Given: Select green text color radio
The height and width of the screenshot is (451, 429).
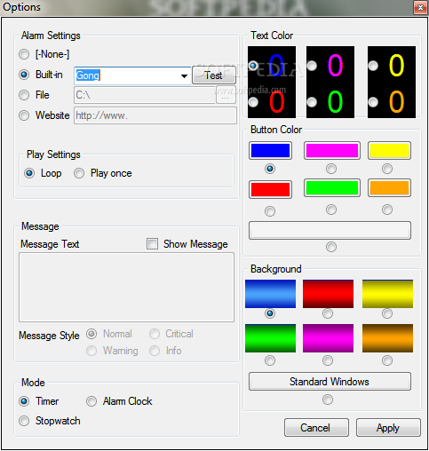Looking at the screenshot, I should pos(312,102).
